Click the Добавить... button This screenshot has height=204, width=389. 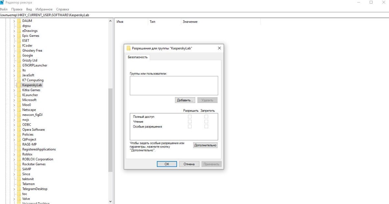[x=185, y=100]
